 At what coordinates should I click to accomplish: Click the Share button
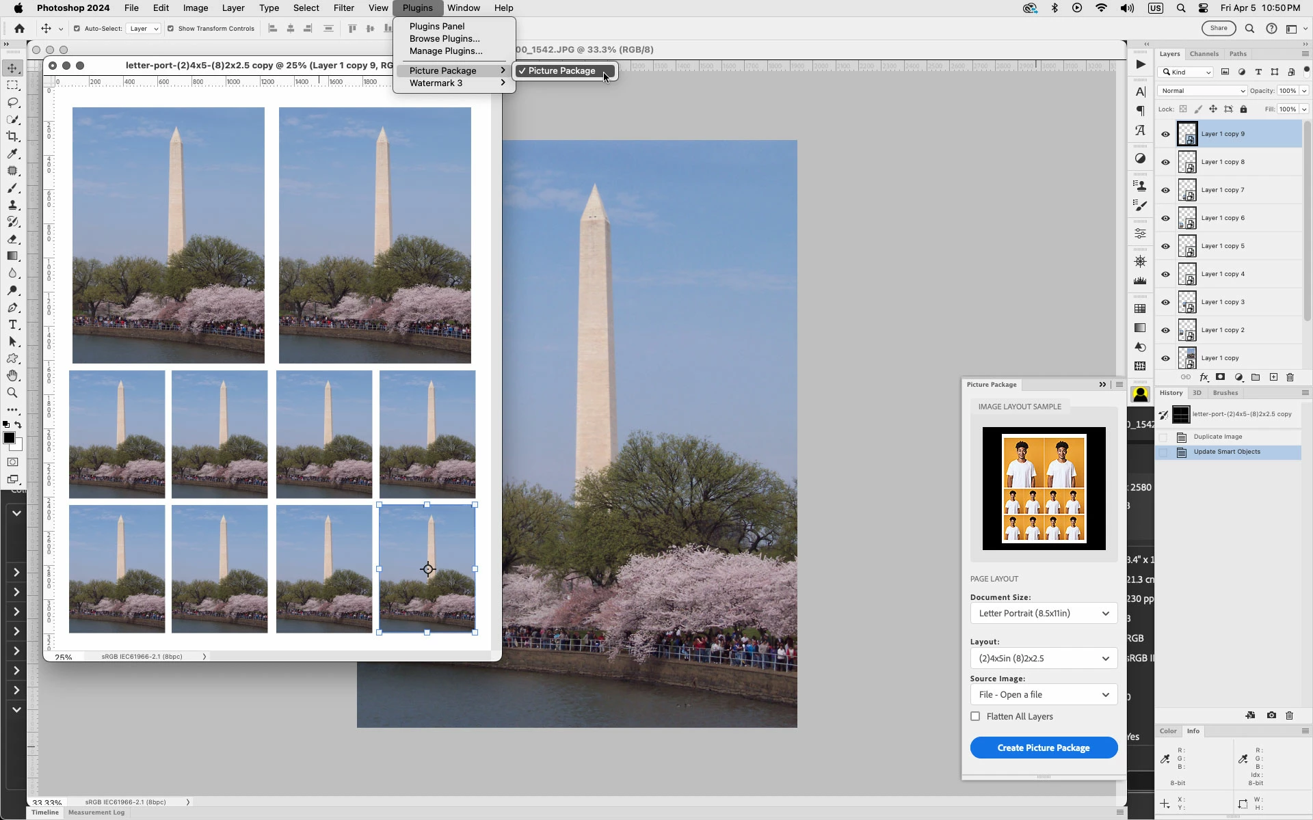pos(1219,29)
